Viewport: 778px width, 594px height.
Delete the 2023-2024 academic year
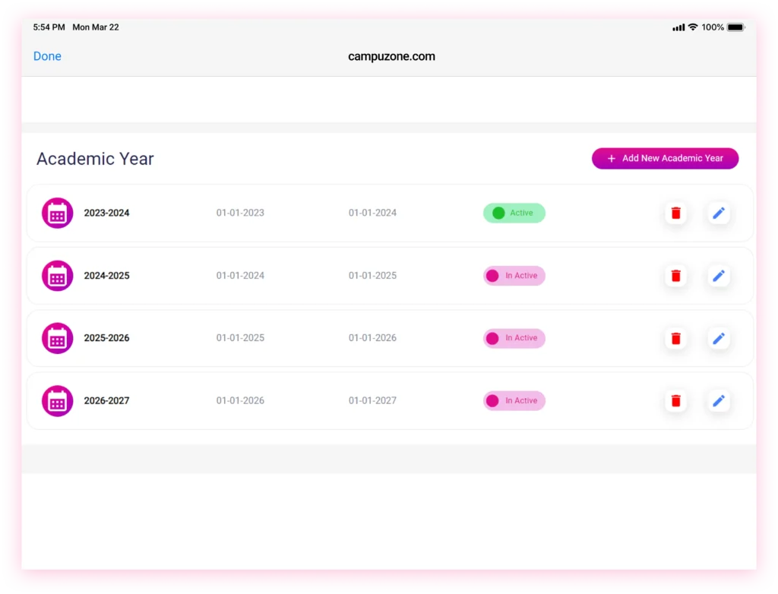pos(675,213)
